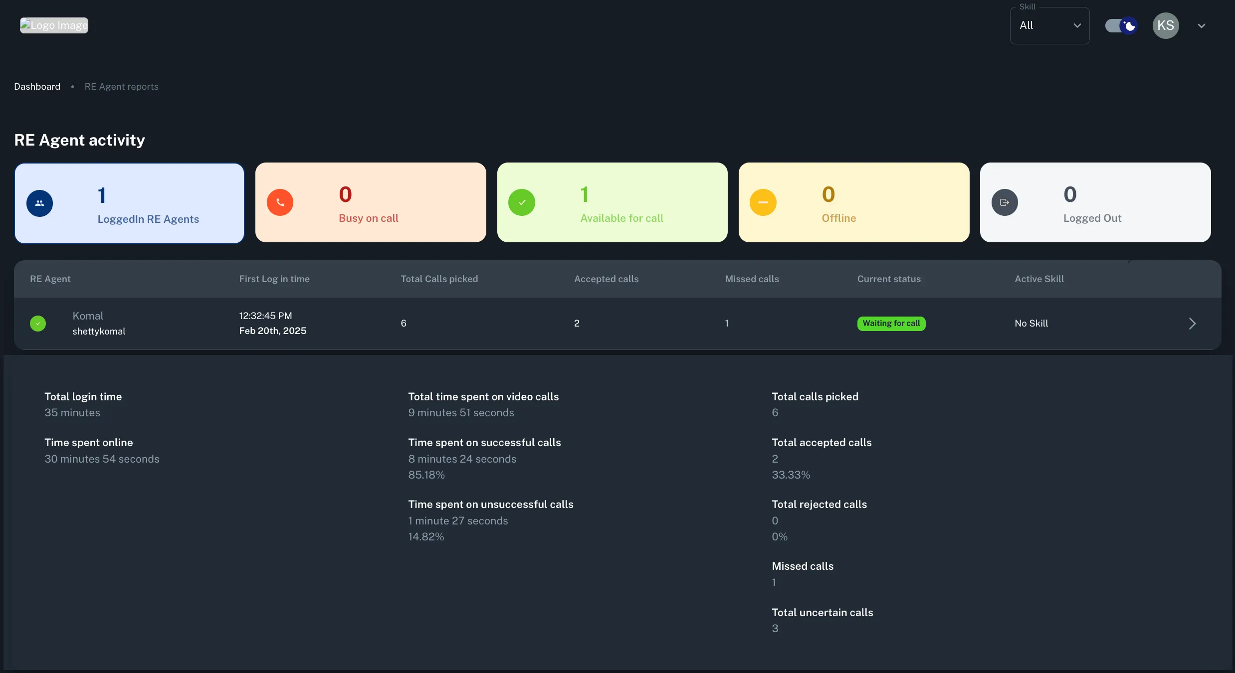The height and width of the screenshot is (673, 1235).
Task: Click the agent name Komal
Action: pyautogui.click(x=88, y=316)
